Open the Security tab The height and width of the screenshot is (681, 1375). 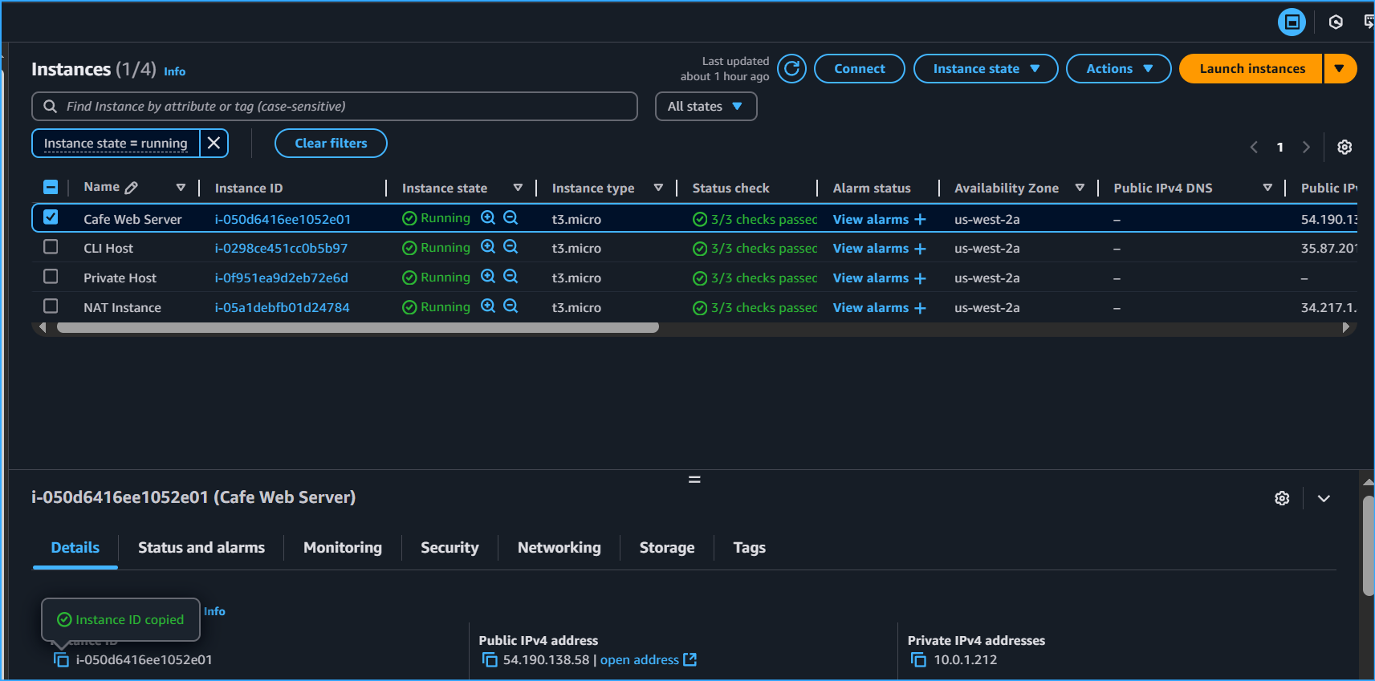pos(450,548)
